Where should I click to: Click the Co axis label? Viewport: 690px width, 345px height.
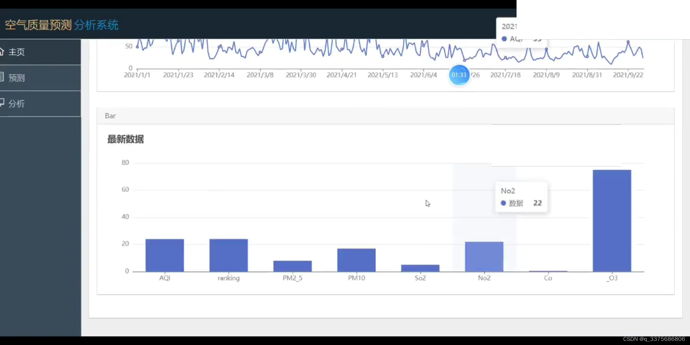tap(548, 278)
